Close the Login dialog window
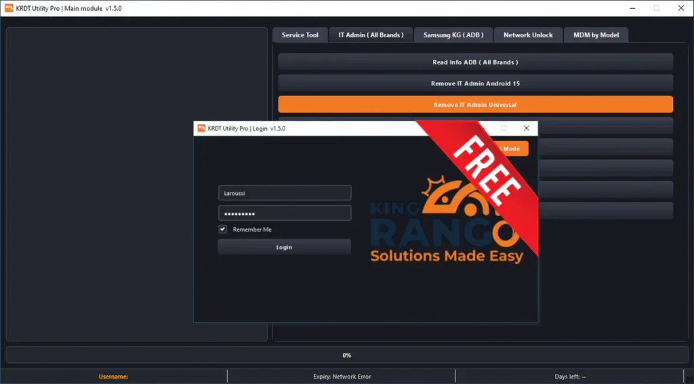This screenshot has width=694, height=384. tap(526, 128)
